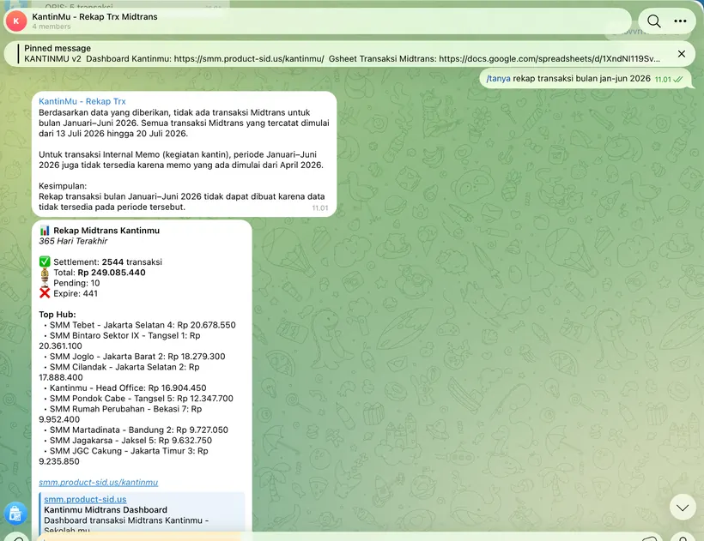Click the Settlement: 2544 transaksi line

100,261
